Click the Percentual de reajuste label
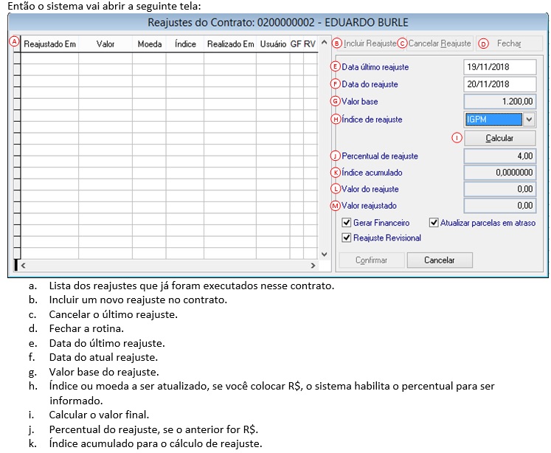This screenshot has width=551, height=453. click(x=380, y=156)
